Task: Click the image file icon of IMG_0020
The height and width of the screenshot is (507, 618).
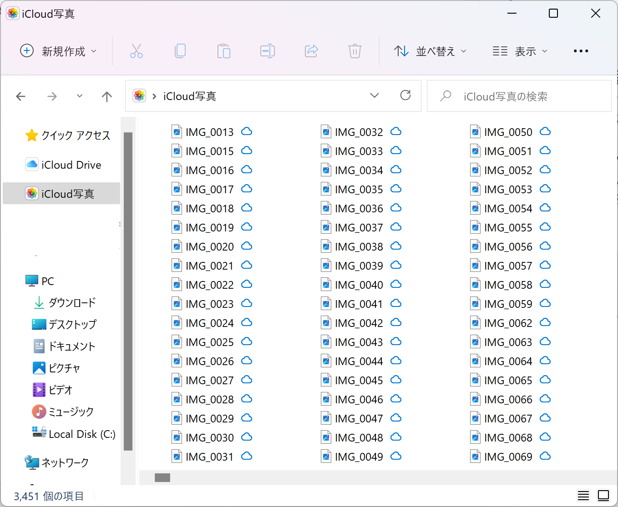Action: coord(177,246)
